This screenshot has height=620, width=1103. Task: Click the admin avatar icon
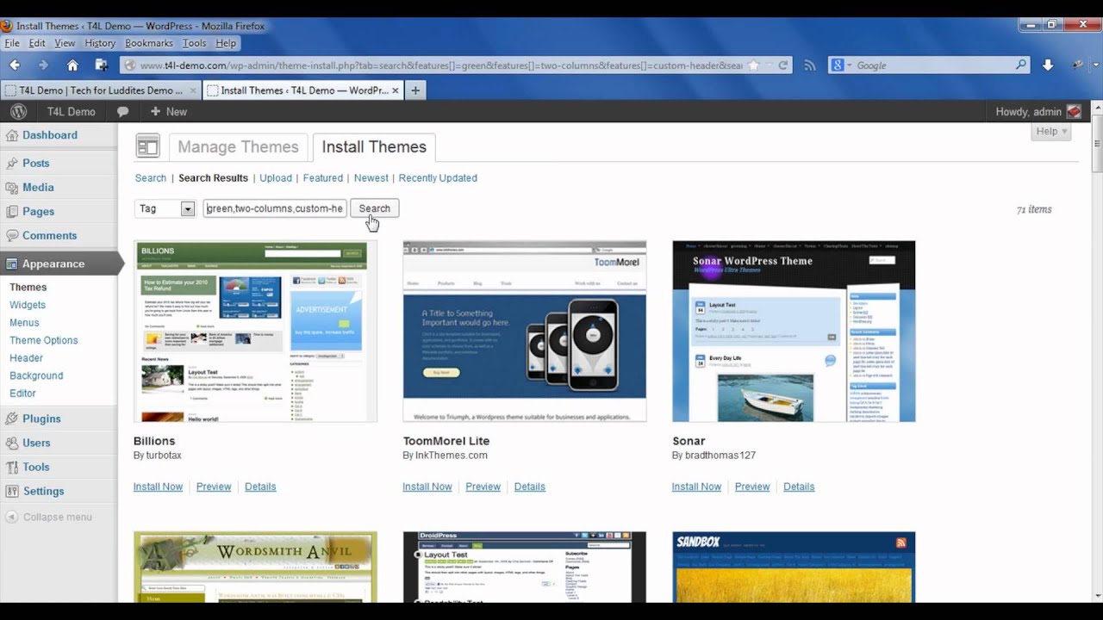(1074, 112)
